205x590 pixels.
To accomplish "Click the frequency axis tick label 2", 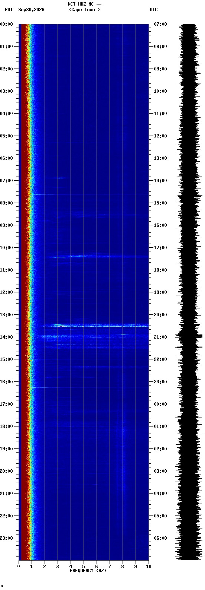I will (45, 567).
